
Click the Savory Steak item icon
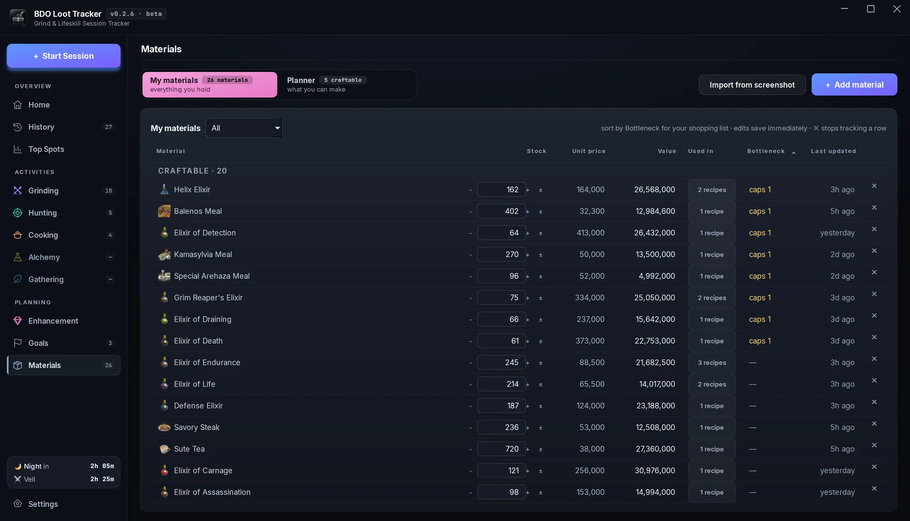click(x=164, y=427)
